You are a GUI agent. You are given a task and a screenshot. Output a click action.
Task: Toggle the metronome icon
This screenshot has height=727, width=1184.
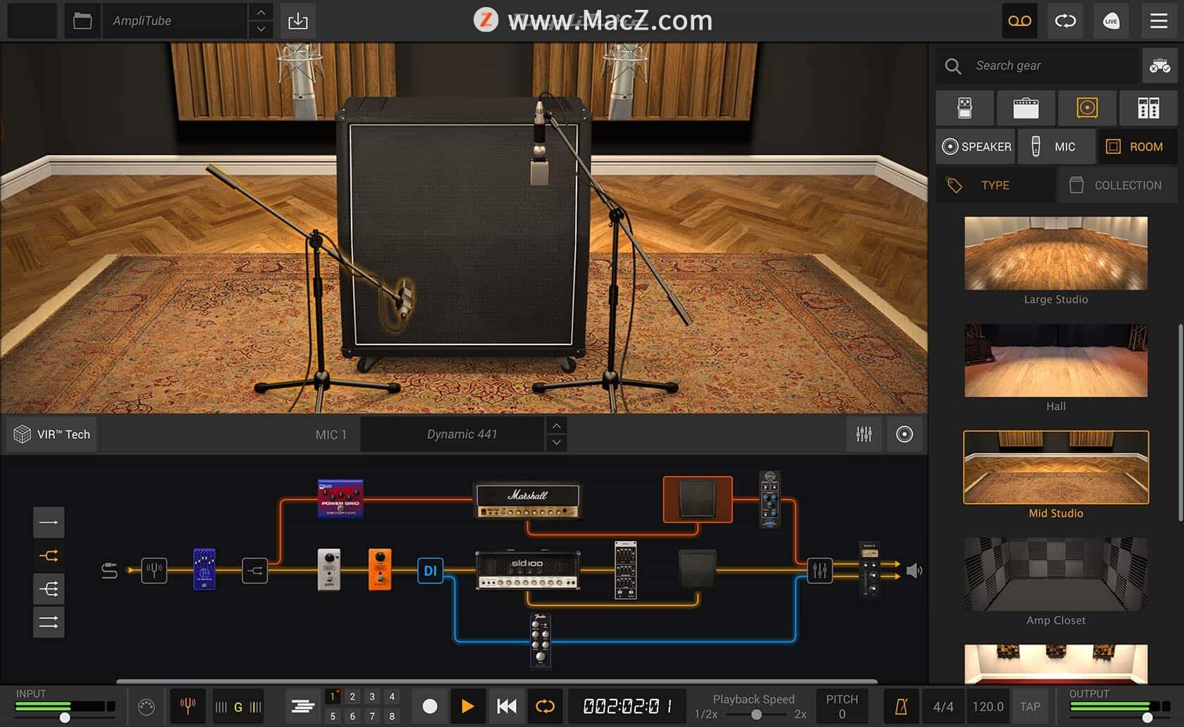[901, 707]
